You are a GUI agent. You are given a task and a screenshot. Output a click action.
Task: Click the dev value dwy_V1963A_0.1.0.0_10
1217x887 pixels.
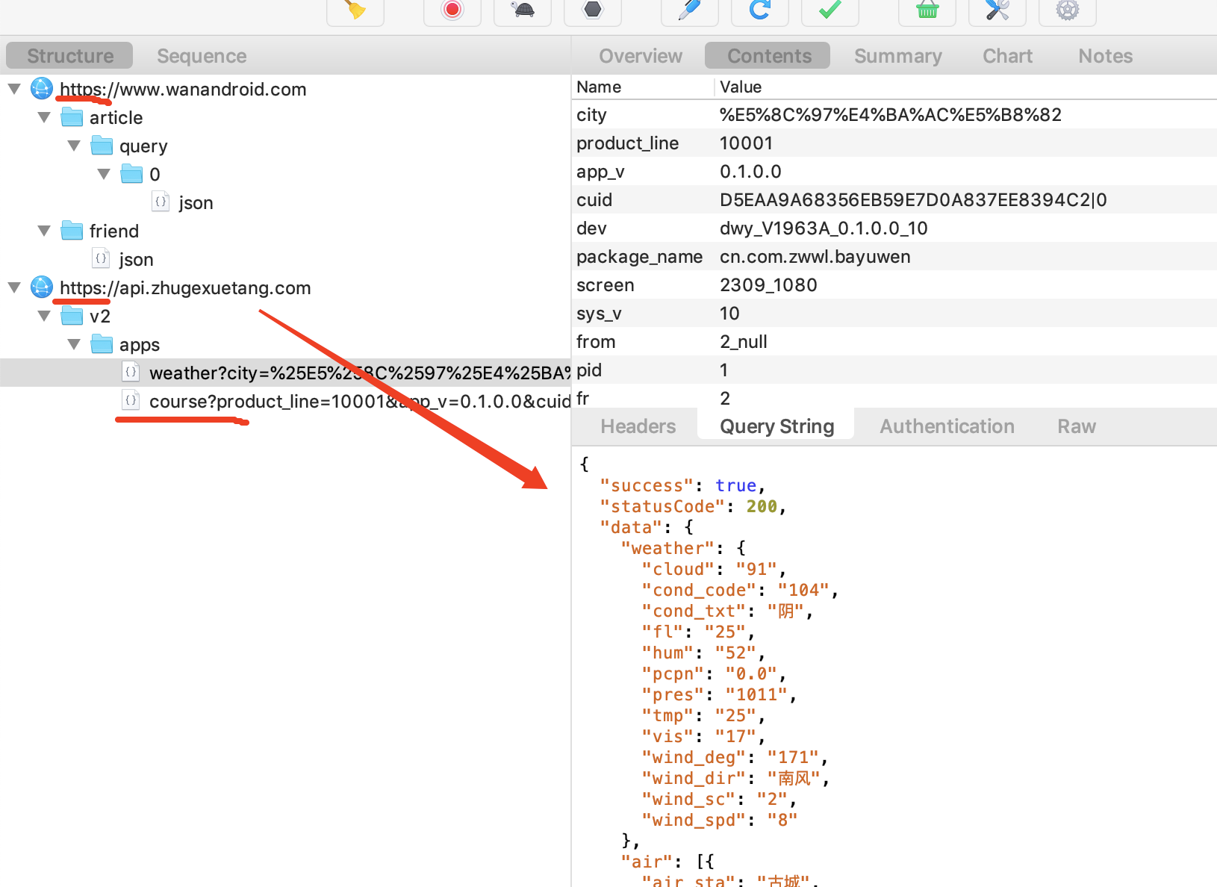(824, 228)
